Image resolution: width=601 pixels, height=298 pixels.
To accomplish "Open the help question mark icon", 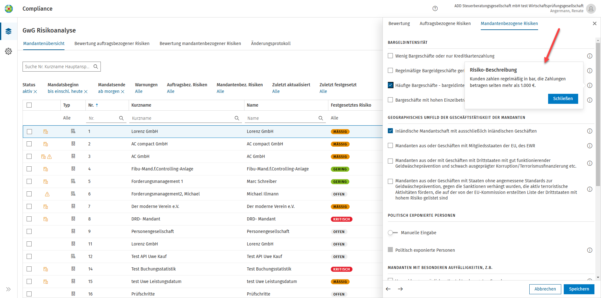I will [435, 8].
